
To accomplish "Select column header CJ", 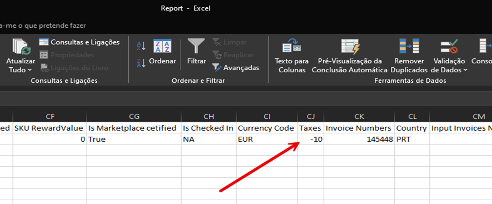I will (311, 117).
